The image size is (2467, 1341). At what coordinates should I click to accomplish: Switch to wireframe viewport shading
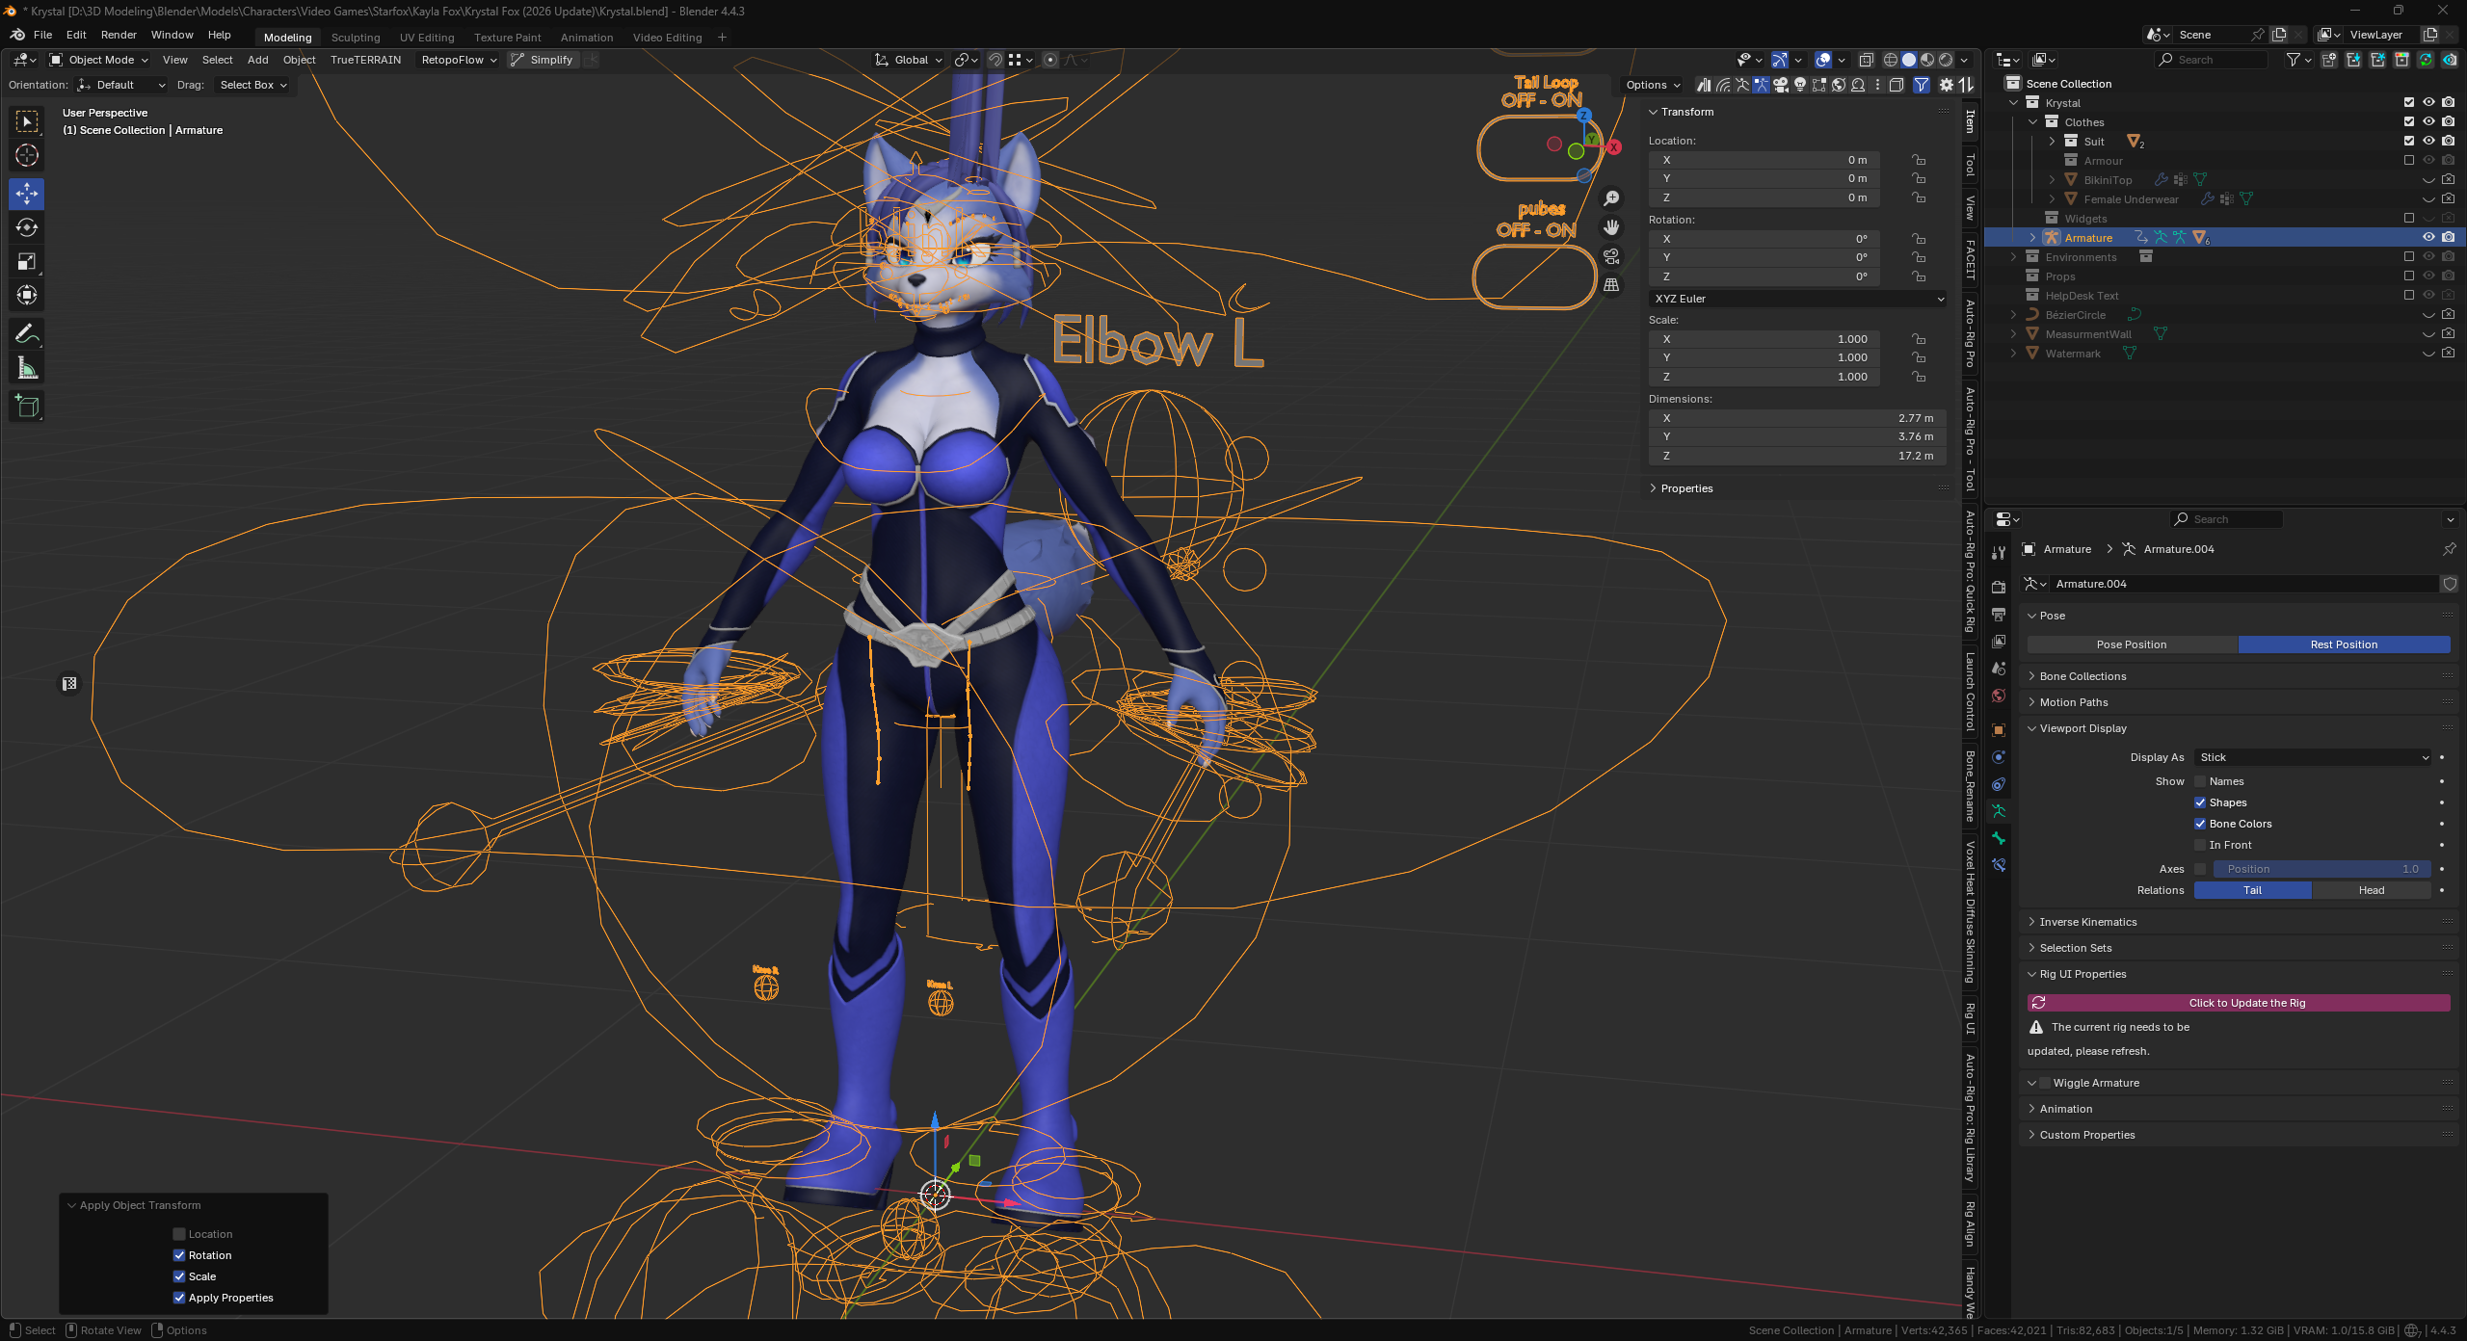[x=1891, y=60]
